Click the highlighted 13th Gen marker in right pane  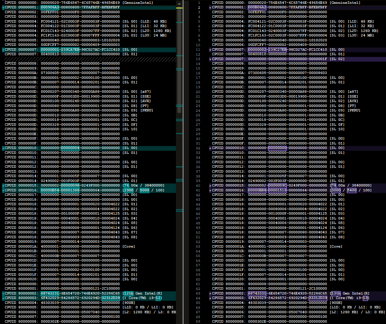pyautogui.click(x=335, y=293)
